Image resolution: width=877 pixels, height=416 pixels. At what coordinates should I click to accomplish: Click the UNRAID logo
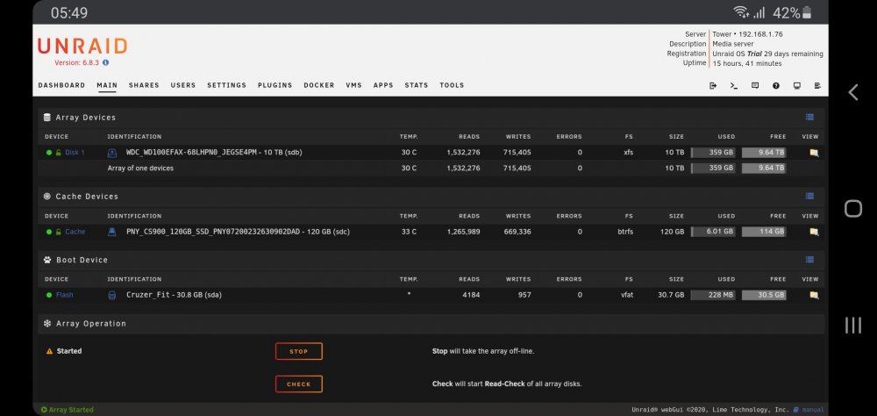click(82, 46)
